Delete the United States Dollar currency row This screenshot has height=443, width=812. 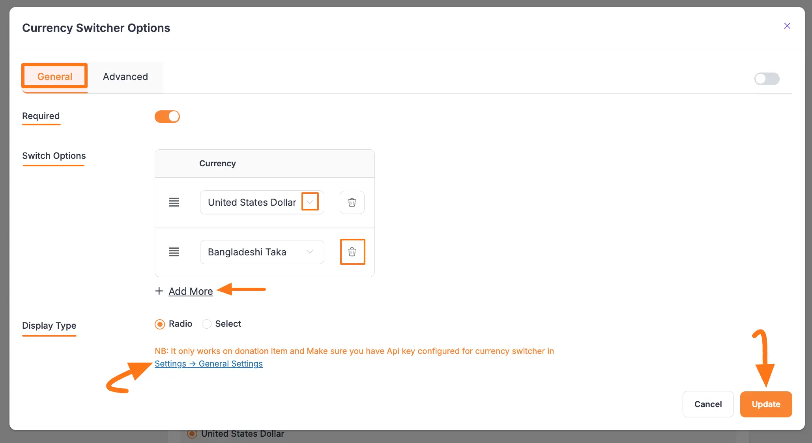352,202
